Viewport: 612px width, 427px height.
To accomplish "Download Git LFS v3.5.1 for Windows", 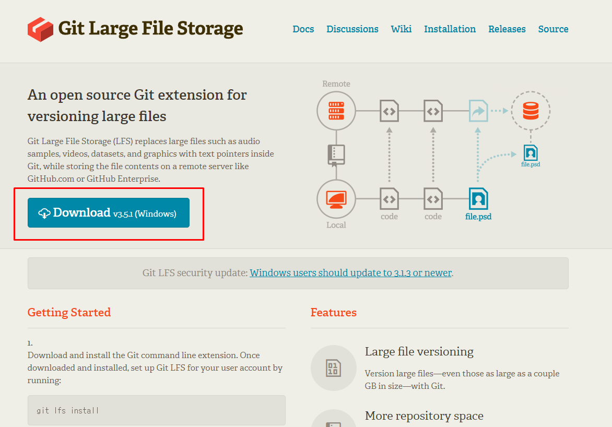I will pos(109,213).
